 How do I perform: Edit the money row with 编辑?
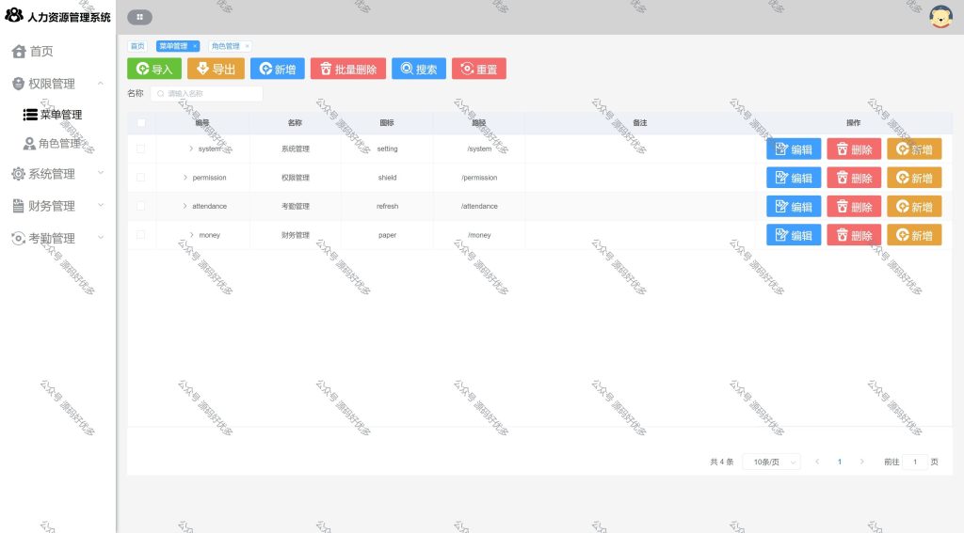point(794,235)
